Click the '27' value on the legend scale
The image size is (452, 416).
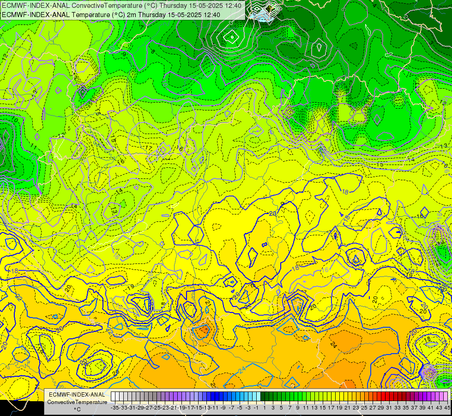point(373,408)
